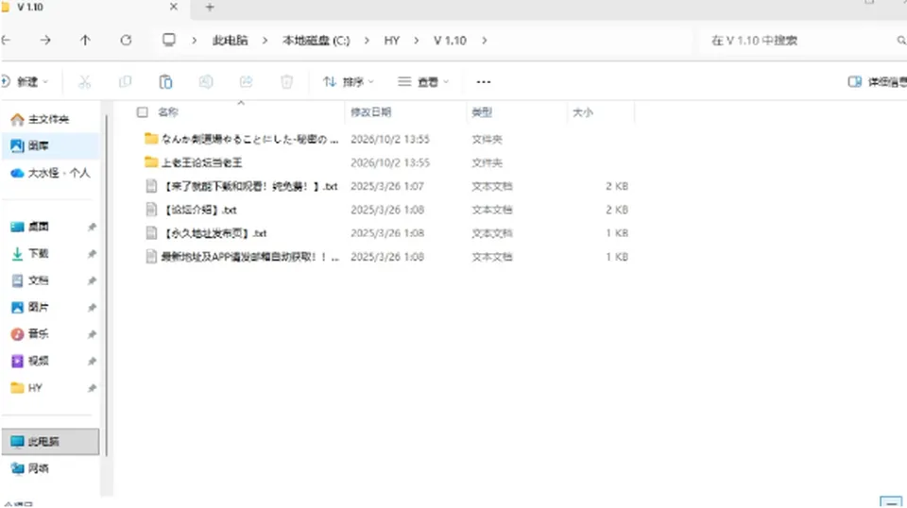The height and width of the screenshot is (508, 907).
Task: Open the 查看 view dropdown
Action: click(x=423, y=82)
